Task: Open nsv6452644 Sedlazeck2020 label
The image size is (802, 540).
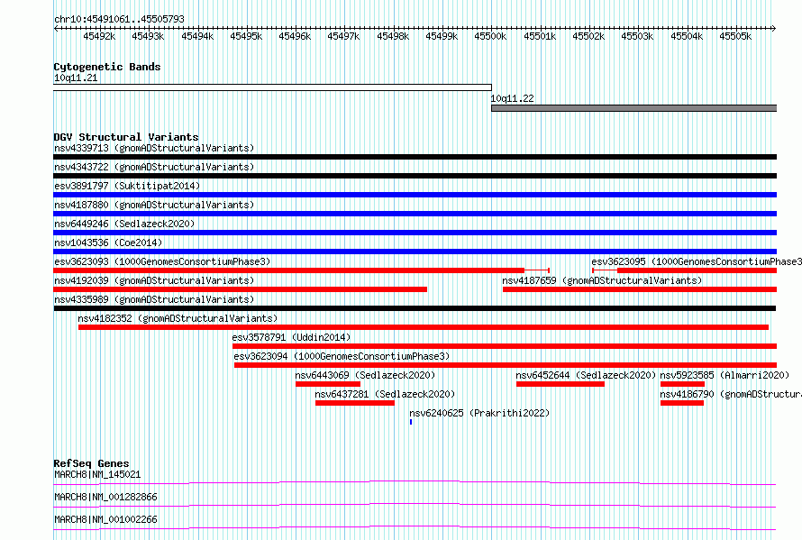Action: pos(586,376)
